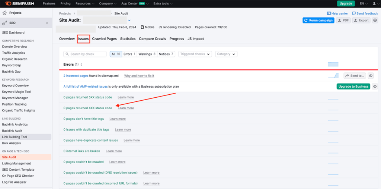Open Domain Overview in sidebar
Screen dimensions: 381x189
click(15, 47)
